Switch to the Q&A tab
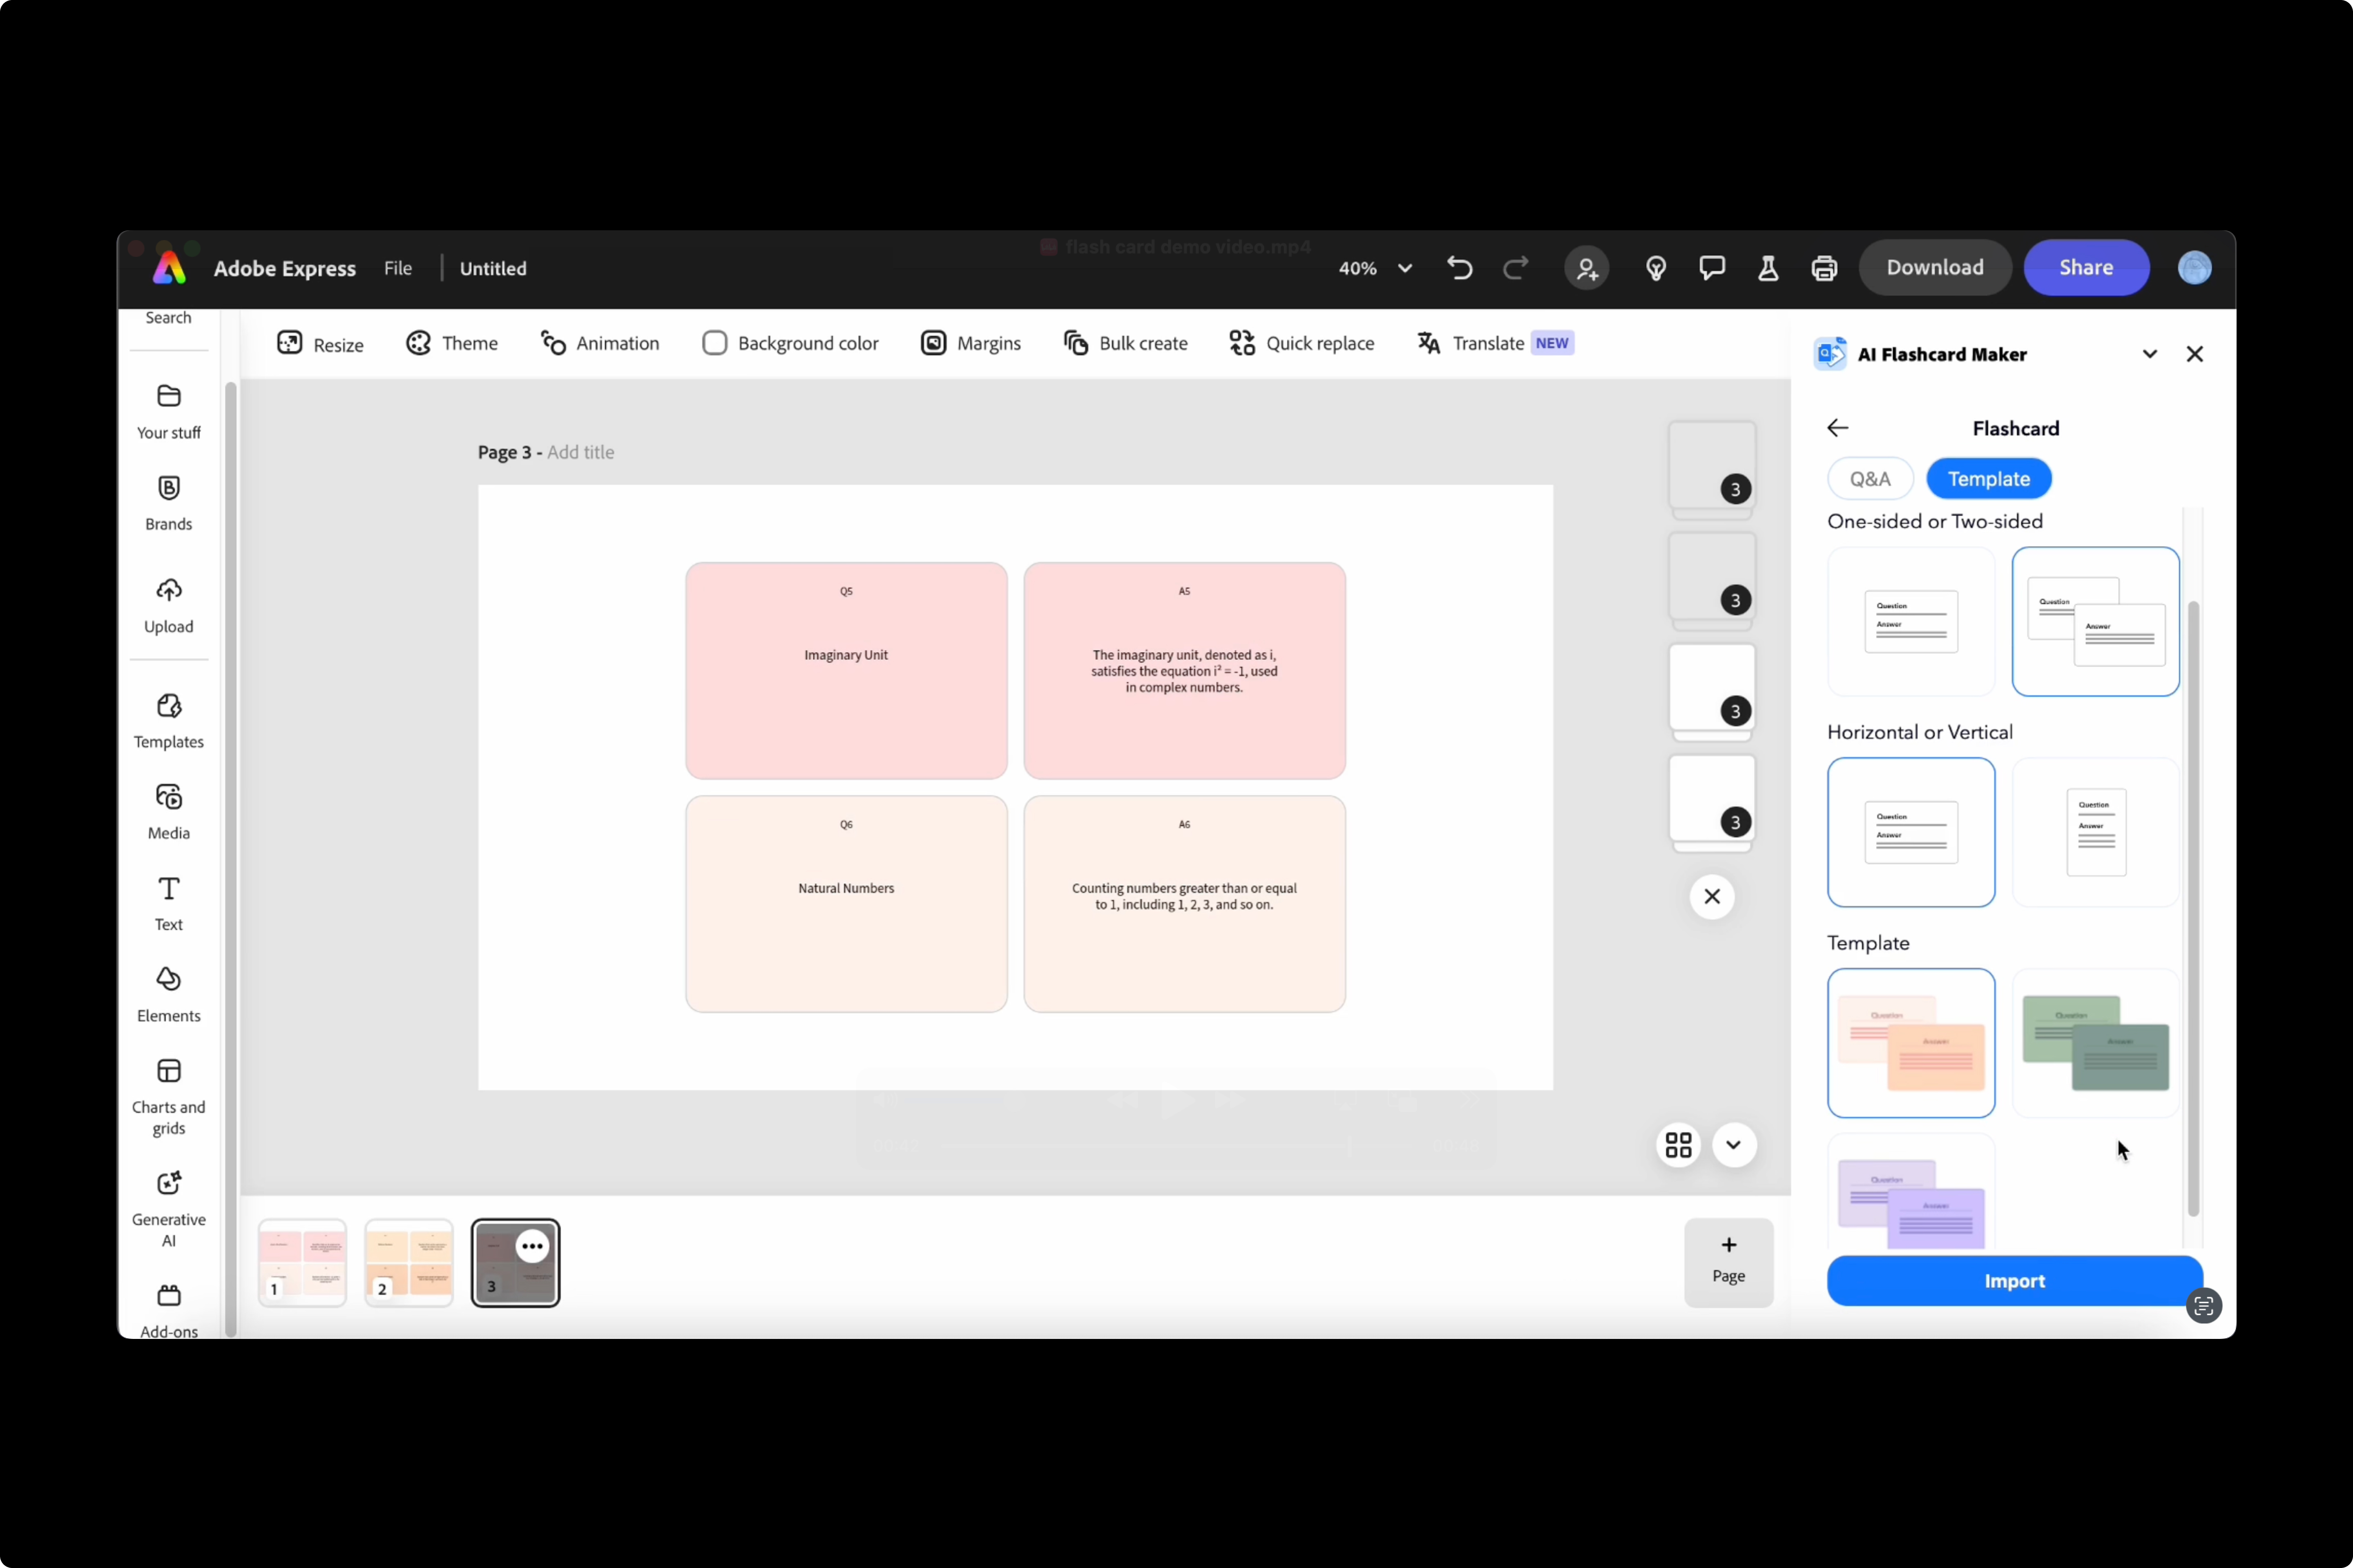Screen dimensions: 2353x1568 point(1869,479)
